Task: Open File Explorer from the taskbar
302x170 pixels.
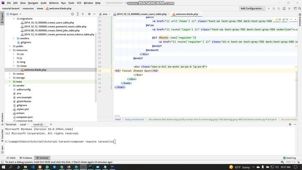Action: tap(25, 167)
